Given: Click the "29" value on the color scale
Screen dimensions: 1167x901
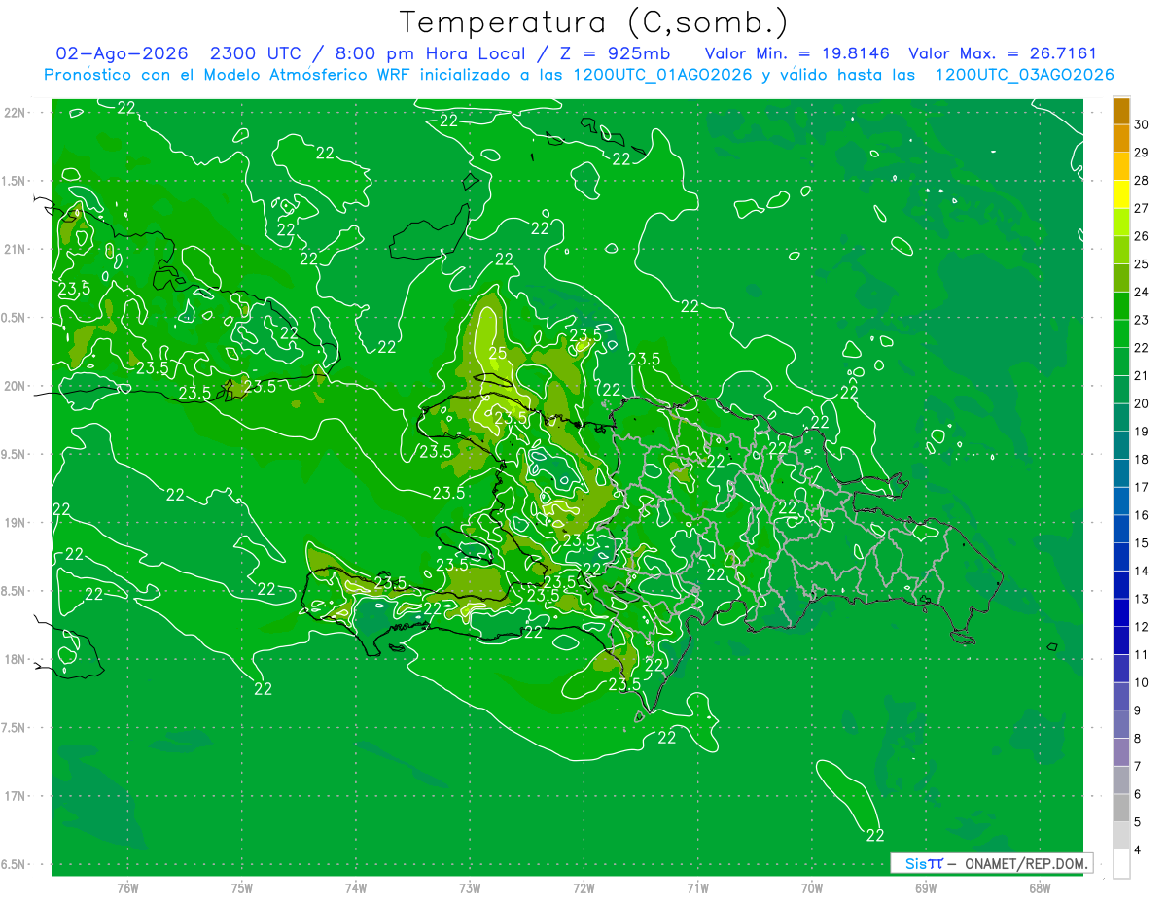Looking at the screenshot, I should point(1142,153).
